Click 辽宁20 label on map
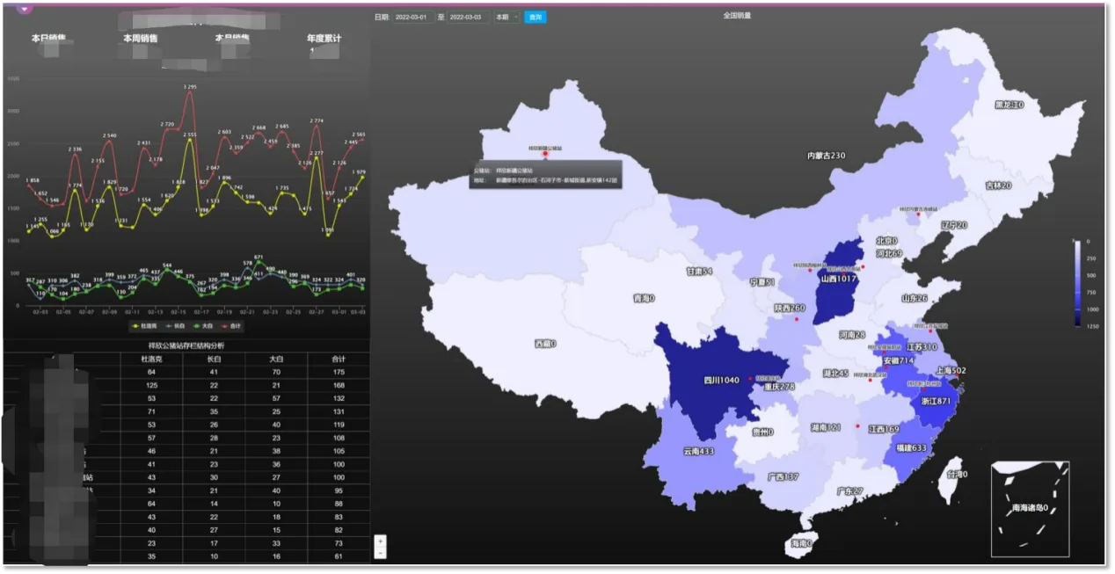 [954, 225]
